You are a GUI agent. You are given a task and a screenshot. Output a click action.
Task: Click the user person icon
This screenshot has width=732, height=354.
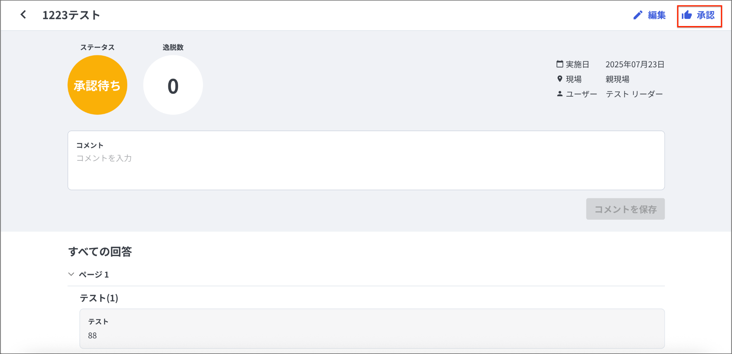560,94
